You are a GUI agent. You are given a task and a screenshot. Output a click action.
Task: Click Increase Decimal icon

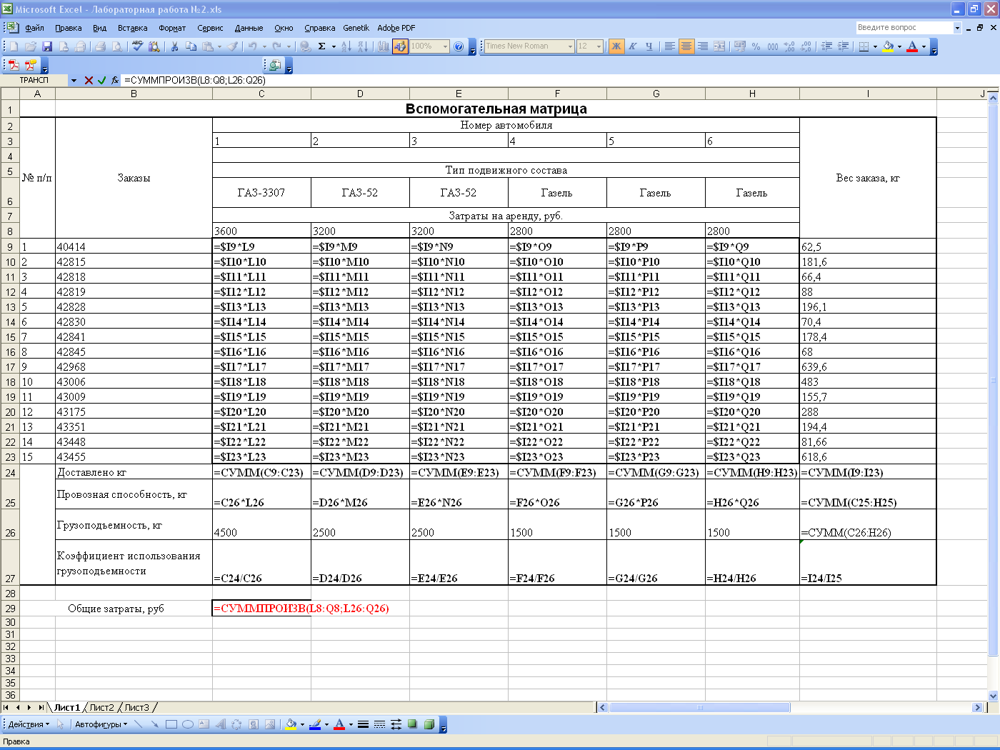coord(789,46)
